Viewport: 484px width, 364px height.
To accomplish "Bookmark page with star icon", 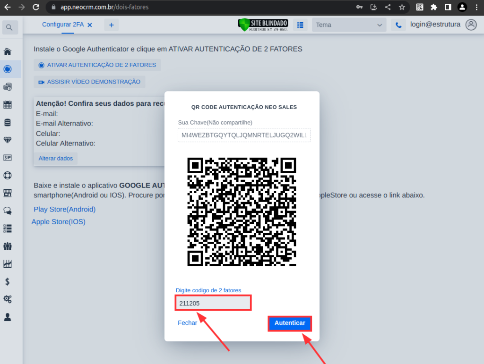I will (x=402, y=7).
